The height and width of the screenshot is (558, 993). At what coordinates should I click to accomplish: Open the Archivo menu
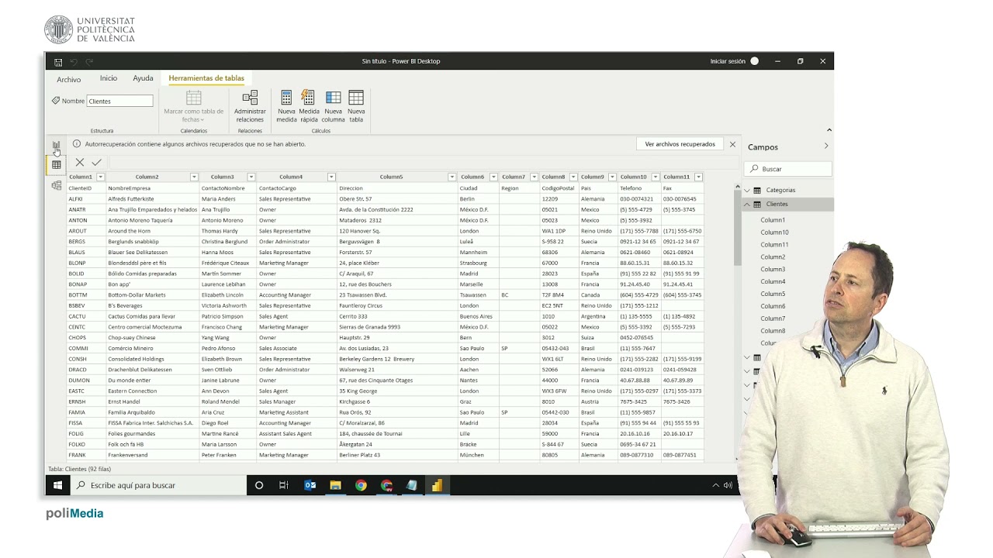click(68, 80)
